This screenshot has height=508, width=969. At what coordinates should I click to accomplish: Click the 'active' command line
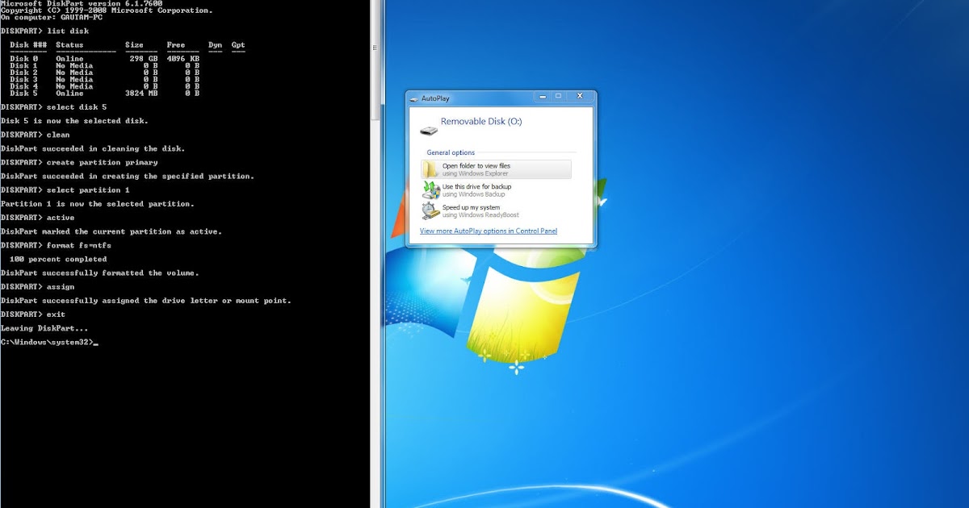pos(37,218)
